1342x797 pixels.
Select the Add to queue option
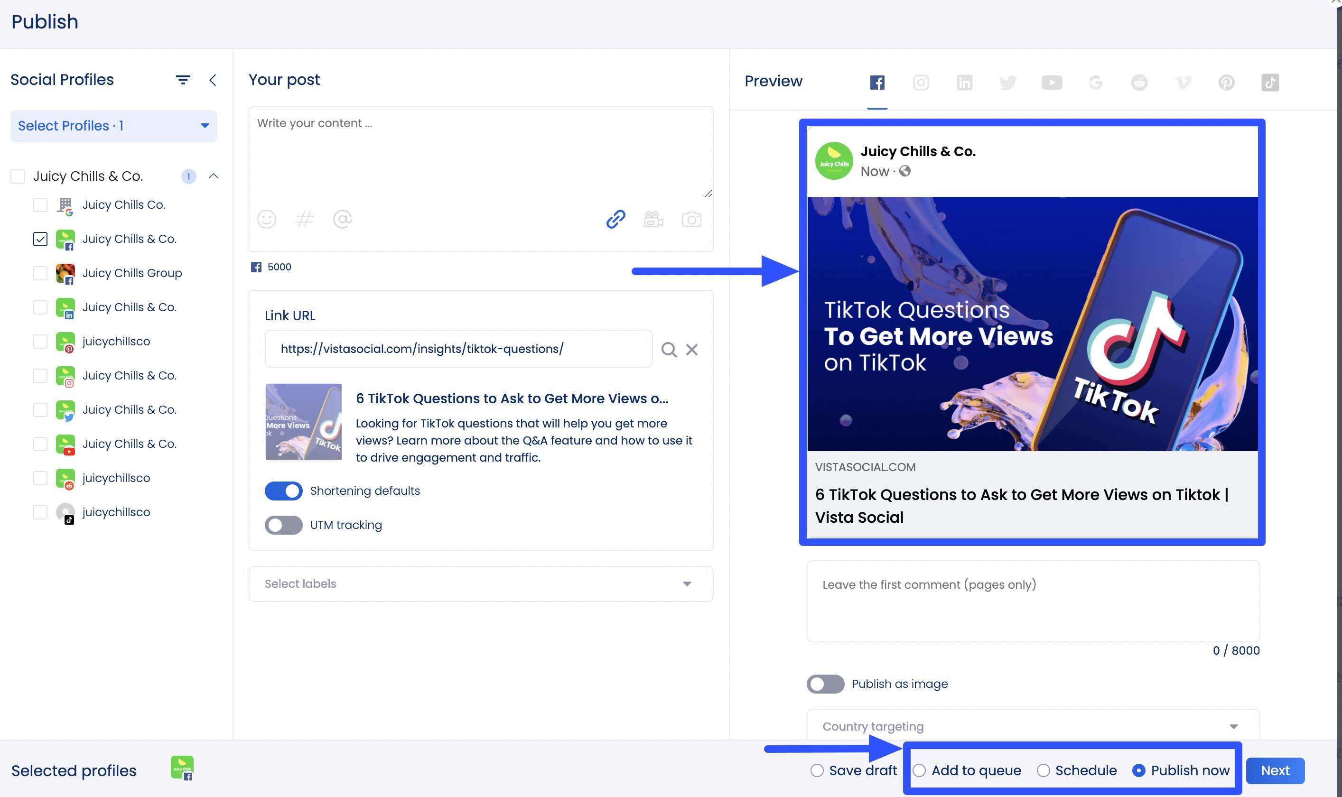tap(921, 770)
